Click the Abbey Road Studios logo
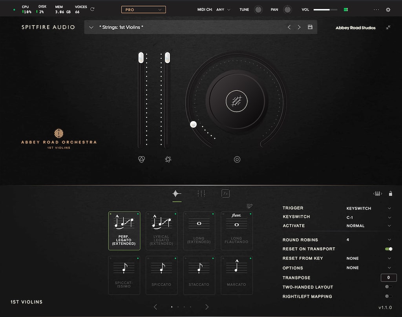The image size is (402, 317). (x=356, y=28)
